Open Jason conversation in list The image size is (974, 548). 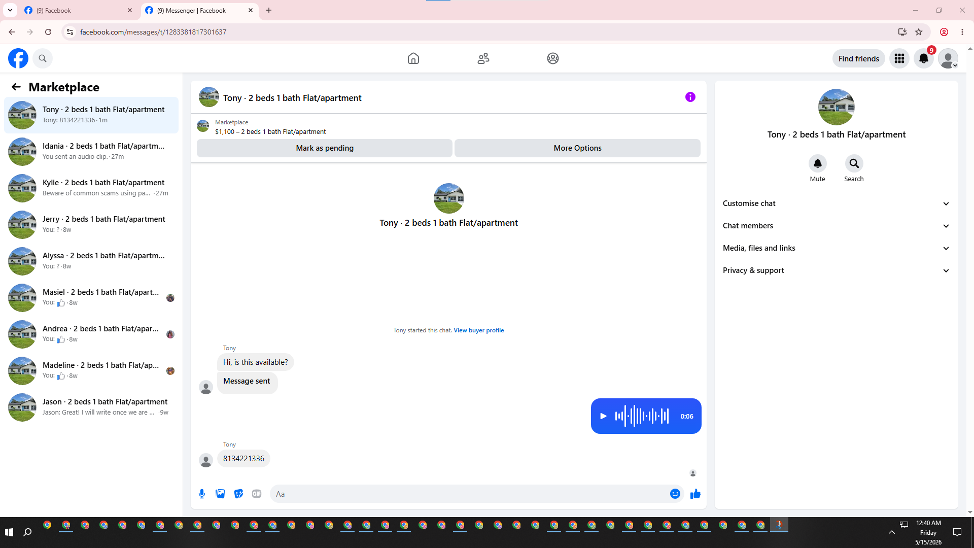point(91,407)
